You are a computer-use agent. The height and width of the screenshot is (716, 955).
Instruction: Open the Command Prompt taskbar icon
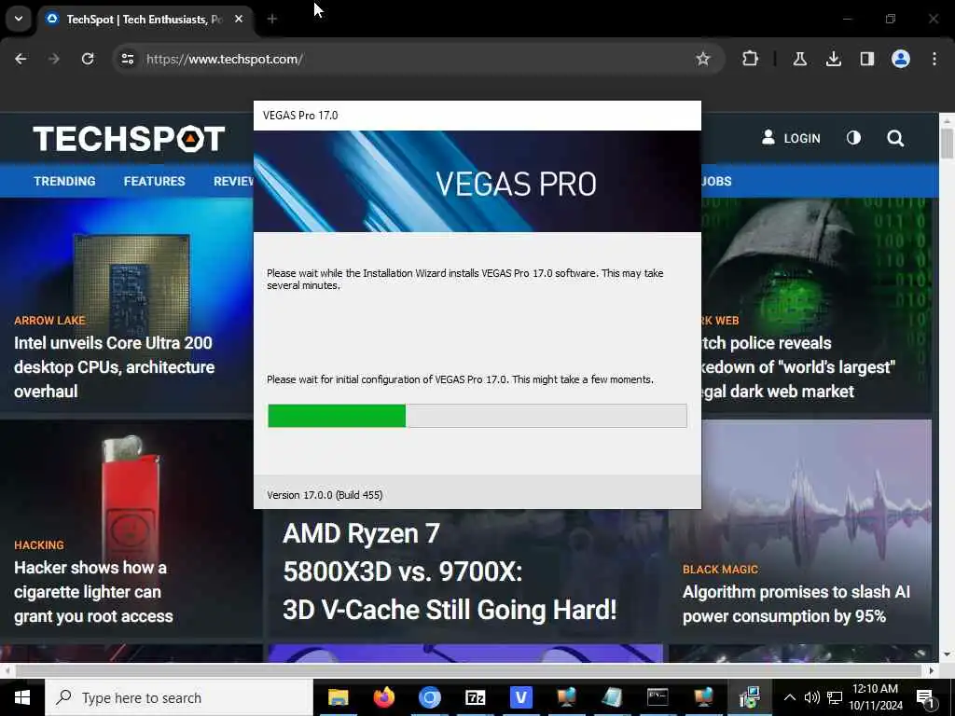(x=657, y=697)
